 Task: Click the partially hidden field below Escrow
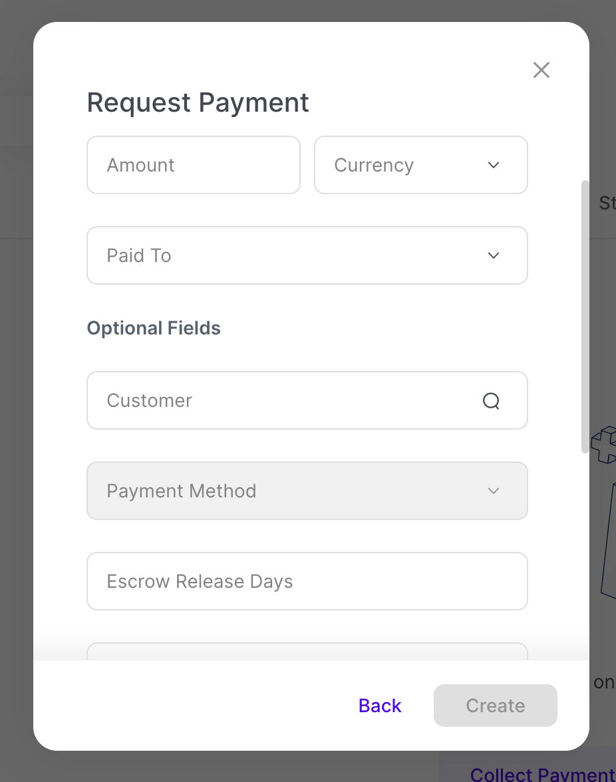point(307,652)
